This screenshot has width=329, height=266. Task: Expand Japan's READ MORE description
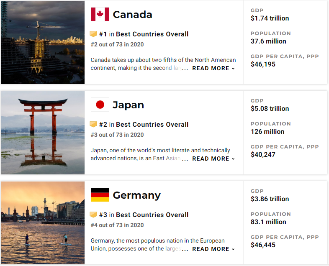point(213,159)
